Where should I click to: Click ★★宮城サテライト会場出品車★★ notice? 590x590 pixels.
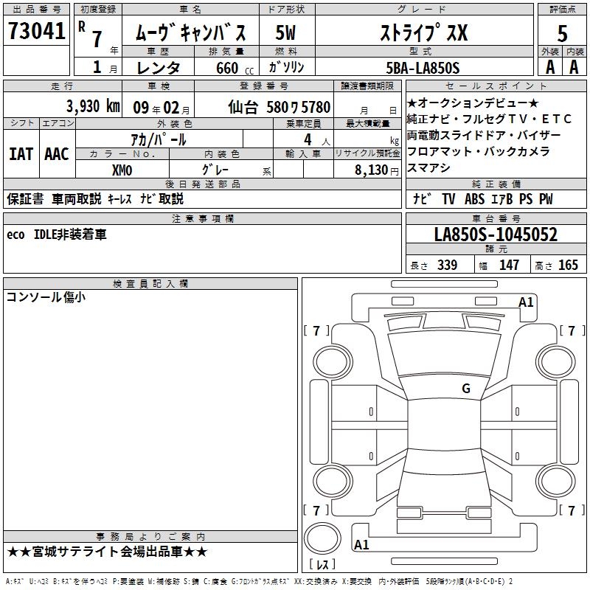click(x=107, y=552)
